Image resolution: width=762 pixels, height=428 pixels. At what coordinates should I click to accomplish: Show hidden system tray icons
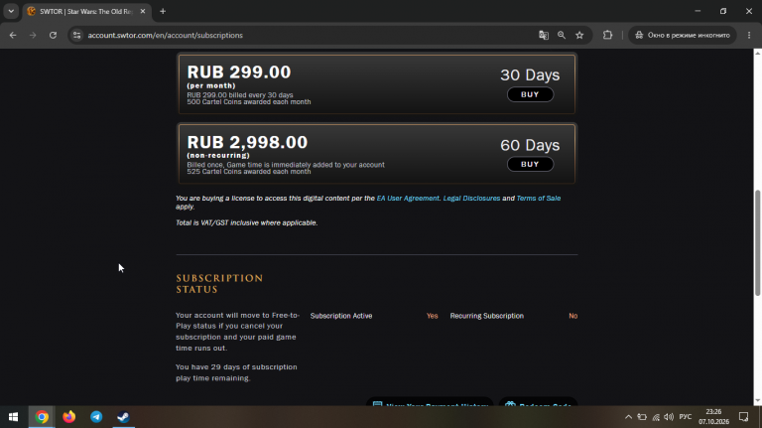(628, 417)
